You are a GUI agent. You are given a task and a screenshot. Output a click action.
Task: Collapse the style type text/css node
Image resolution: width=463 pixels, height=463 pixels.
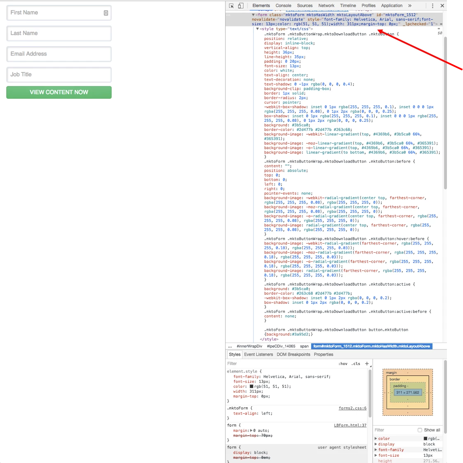tap(257, 29)
